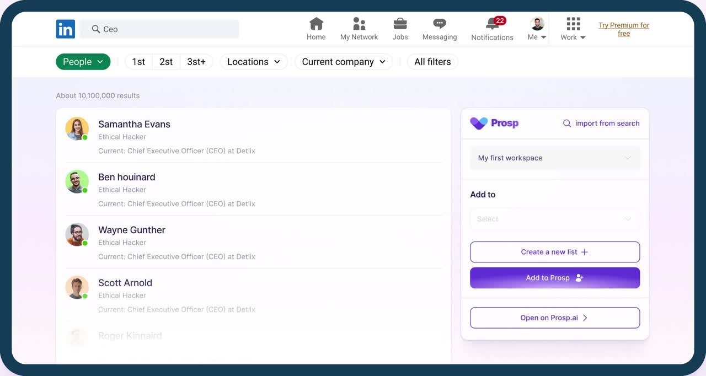
Task: Open the Locations filter dropdown
Action: coord(253,61)
